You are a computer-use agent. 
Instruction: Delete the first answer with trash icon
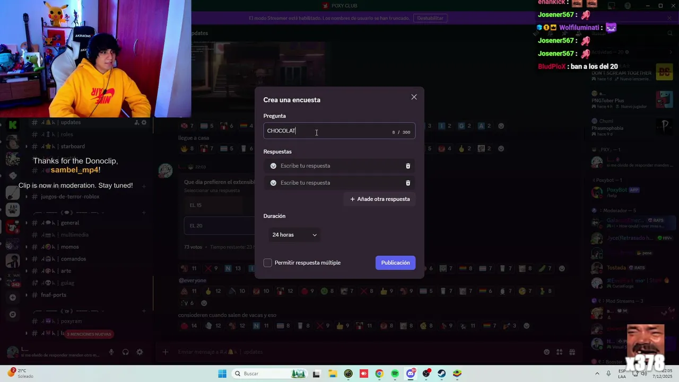click(x=408, y=166)
